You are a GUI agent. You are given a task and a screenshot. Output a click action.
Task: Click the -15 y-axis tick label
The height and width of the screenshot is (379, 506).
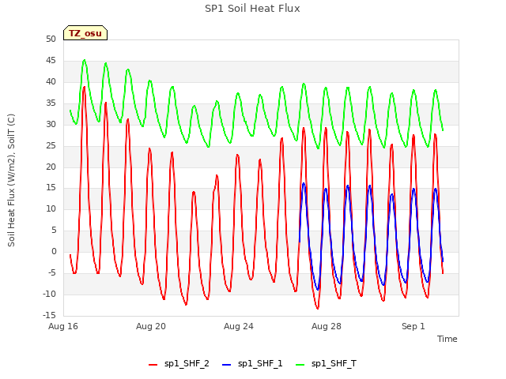tap(49, 315)
